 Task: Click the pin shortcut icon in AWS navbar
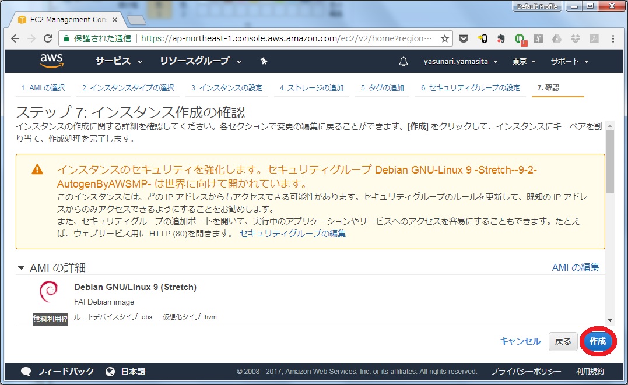click(264, 61)
